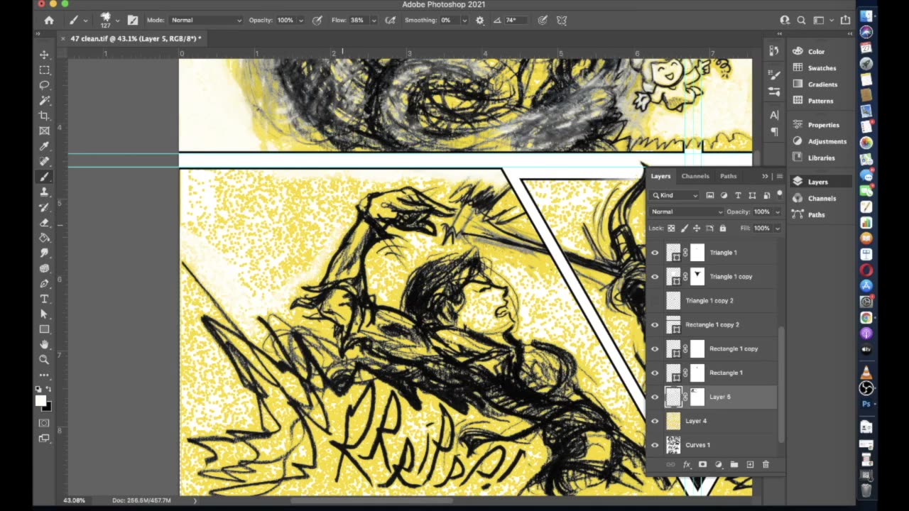The height and width of the screenshot is (511, 909).
Task: Select the Crop tool
Action: coord(44,116)
